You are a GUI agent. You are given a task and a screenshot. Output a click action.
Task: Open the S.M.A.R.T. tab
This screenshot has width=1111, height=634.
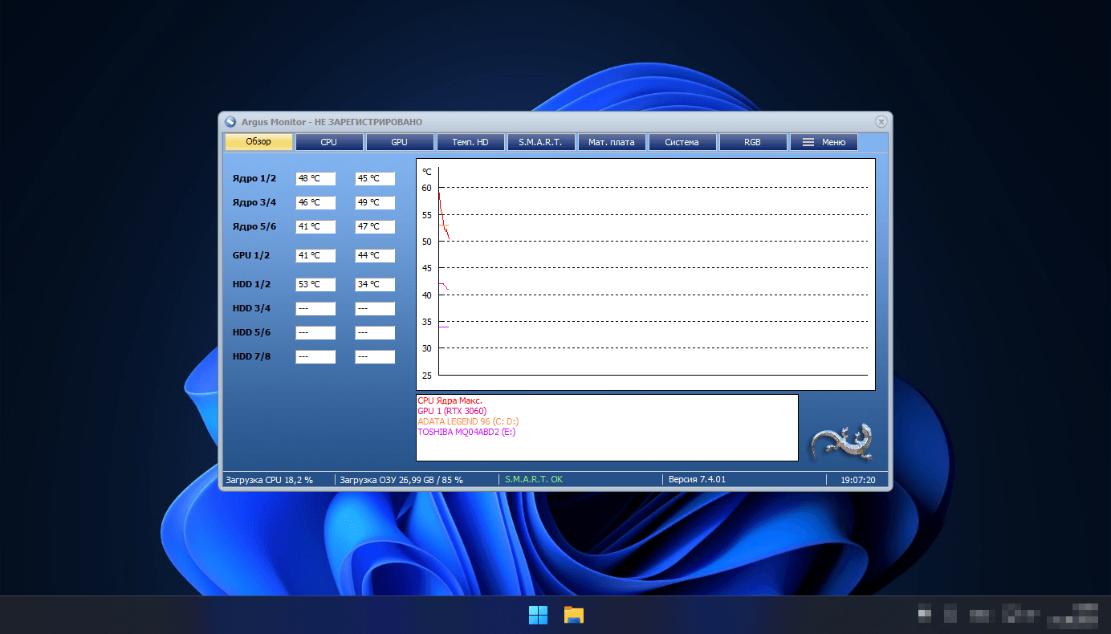(x=541, y=142)
